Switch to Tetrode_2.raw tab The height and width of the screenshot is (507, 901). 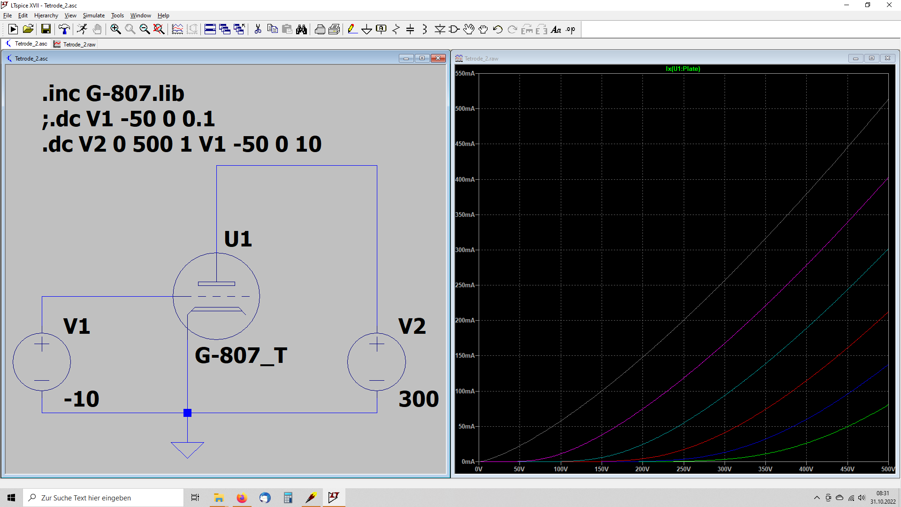[x=75, y=44]
